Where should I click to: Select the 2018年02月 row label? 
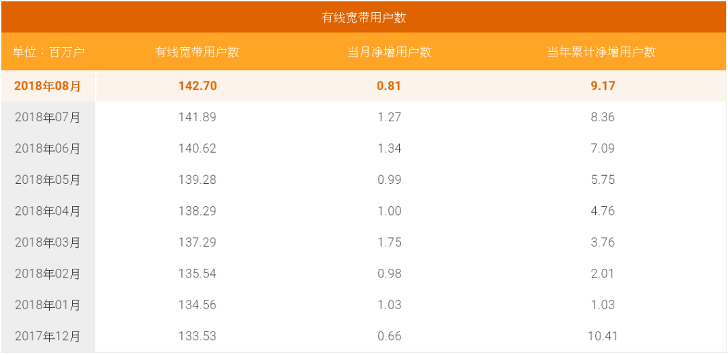pyautogui.click(x=49, y=273)
